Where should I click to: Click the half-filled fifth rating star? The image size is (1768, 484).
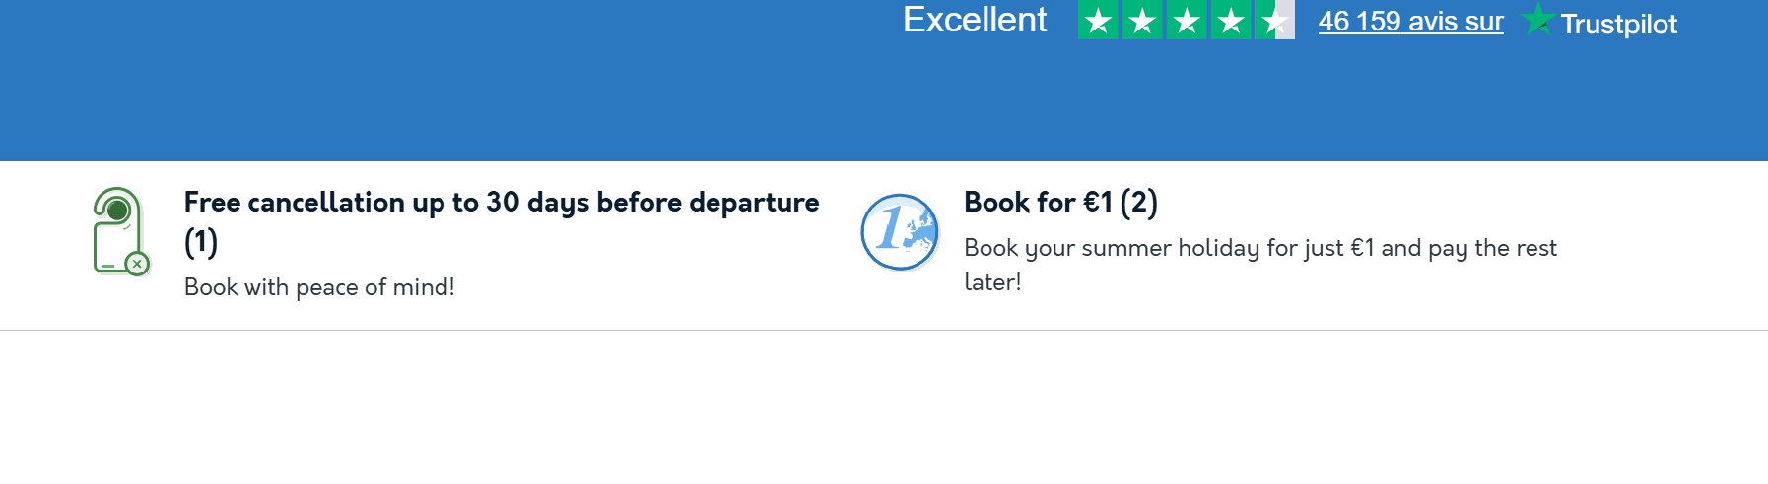pos(1274,21)
